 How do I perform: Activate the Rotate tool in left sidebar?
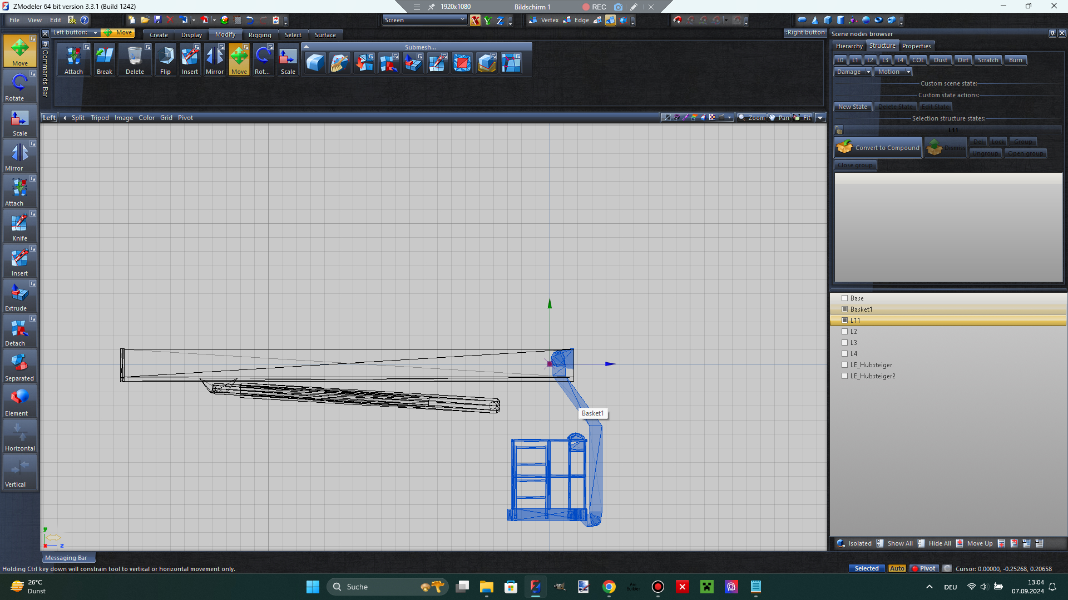pos(19,86)
